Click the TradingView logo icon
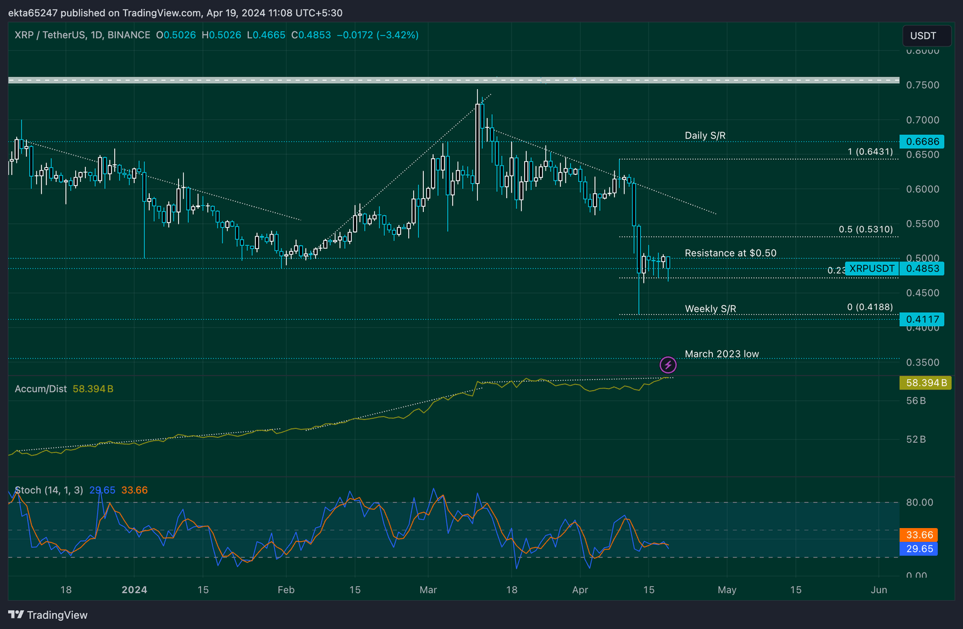This screenshot has height=629, width=963. click(17, 615)
